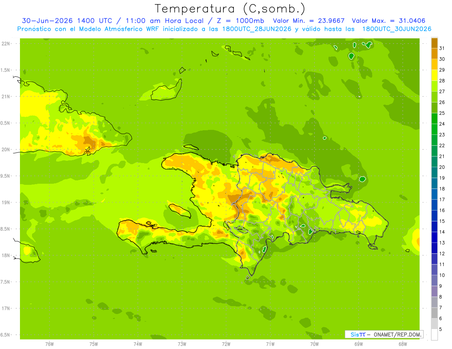Click the 72W longitude axis label

point(226,344)
